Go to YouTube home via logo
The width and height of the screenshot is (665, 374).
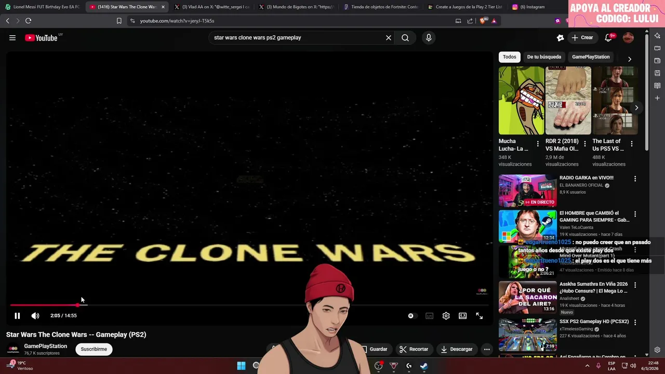pyautogui.click(x=41, y=37)
